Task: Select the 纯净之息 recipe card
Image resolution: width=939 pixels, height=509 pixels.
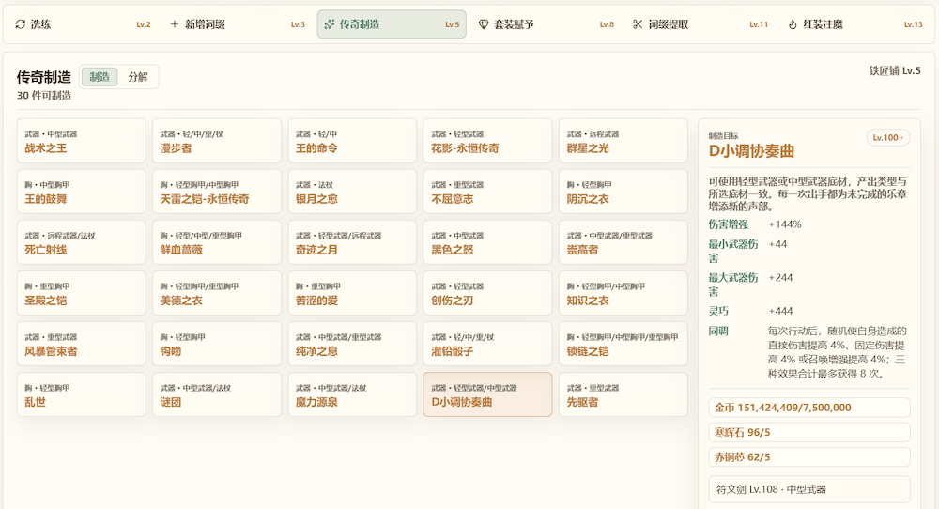Action: click(352, 345)
